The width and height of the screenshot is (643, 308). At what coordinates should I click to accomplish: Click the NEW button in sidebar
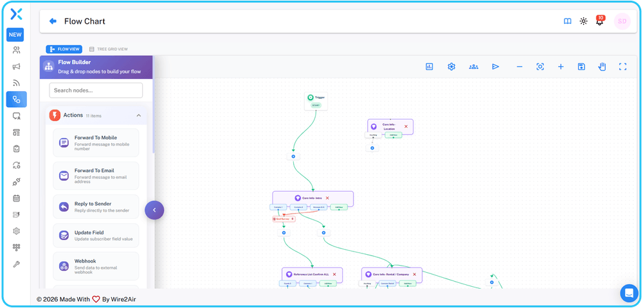pos(15,35)
